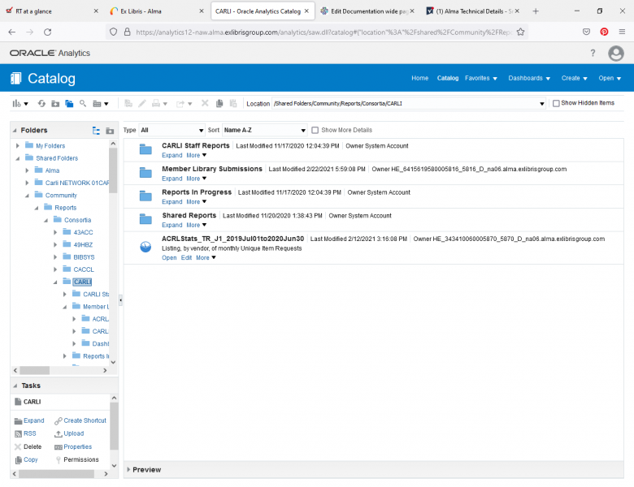
Task: Click the ACRLStats analysis report icon
Action: [x=145, y=246]
